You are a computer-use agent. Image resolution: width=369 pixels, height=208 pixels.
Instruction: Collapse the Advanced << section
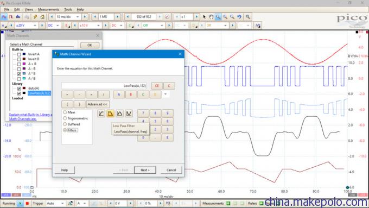(98, 104)
